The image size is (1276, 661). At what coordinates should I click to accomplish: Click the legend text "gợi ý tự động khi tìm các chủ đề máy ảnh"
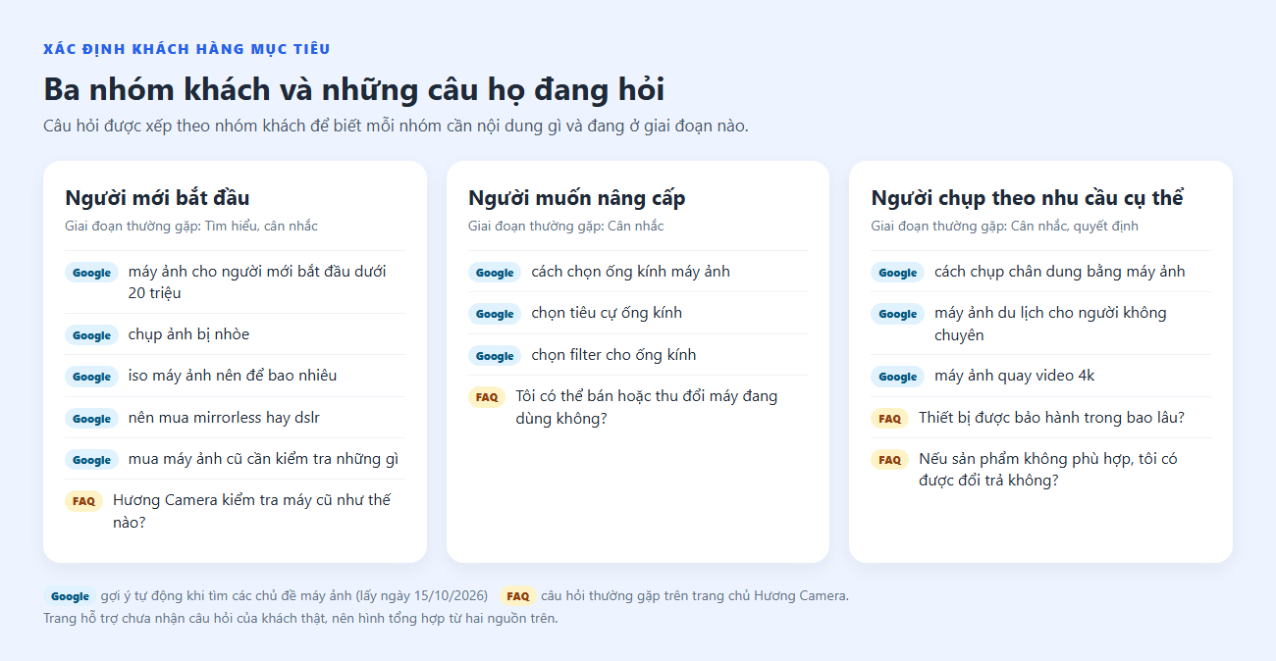[227, 595]
